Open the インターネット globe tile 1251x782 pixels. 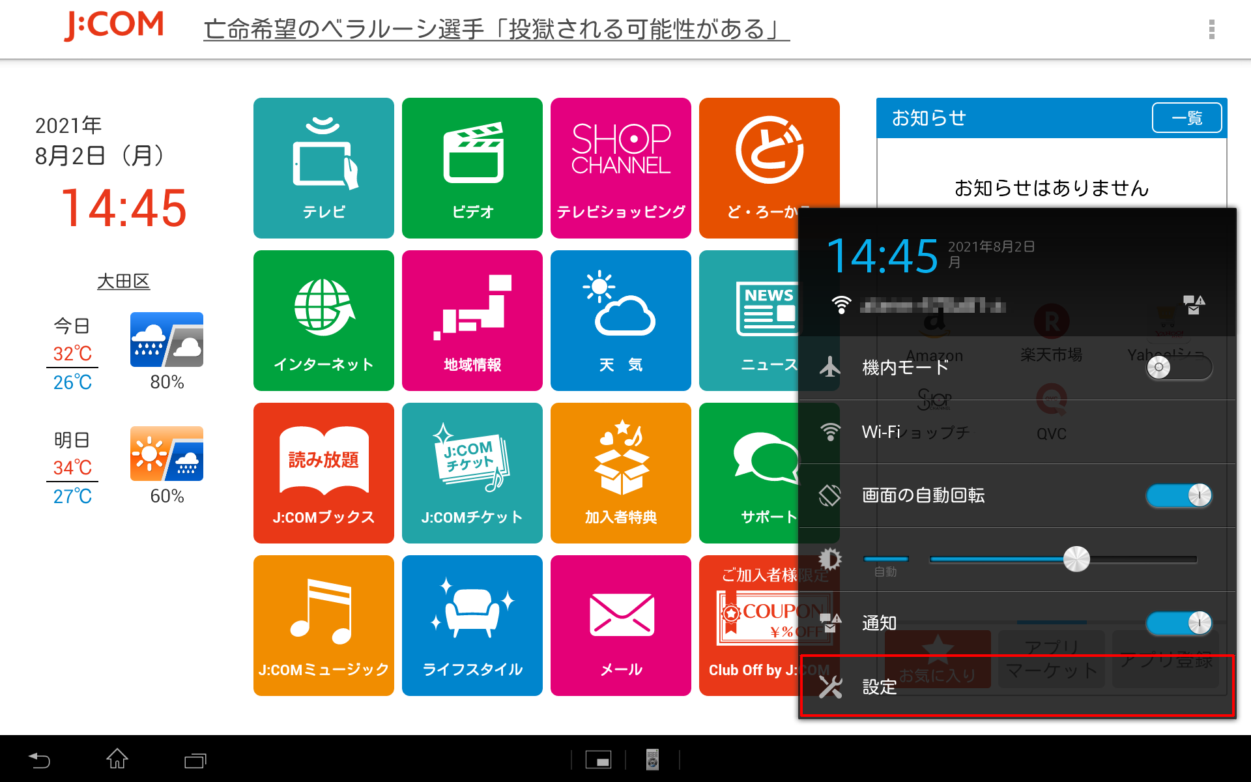324,321
